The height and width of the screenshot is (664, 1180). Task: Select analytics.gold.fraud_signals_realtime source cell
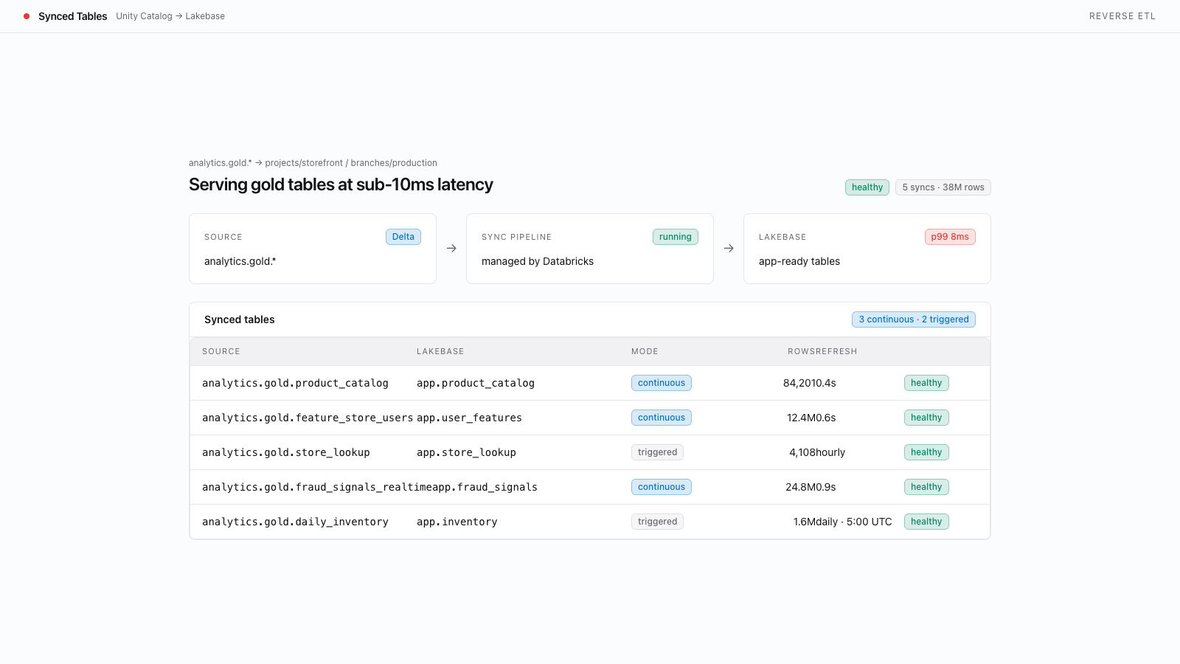point(317,487)
